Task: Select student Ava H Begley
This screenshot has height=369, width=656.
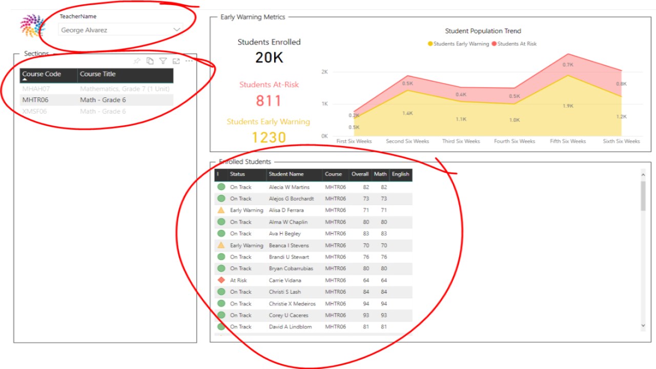Action: pos(285,234)
